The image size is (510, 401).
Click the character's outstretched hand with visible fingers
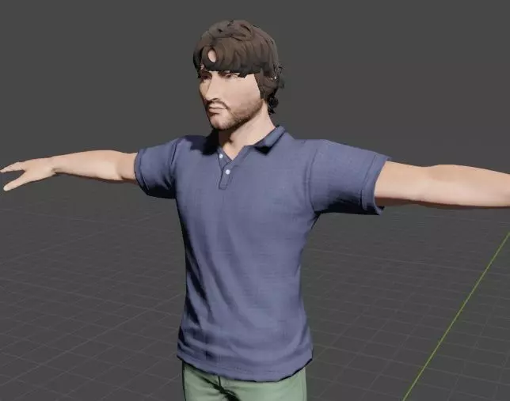(28, 172)
